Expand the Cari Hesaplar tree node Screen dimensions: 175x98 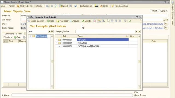pyautogui.click(x=30, y=36)
